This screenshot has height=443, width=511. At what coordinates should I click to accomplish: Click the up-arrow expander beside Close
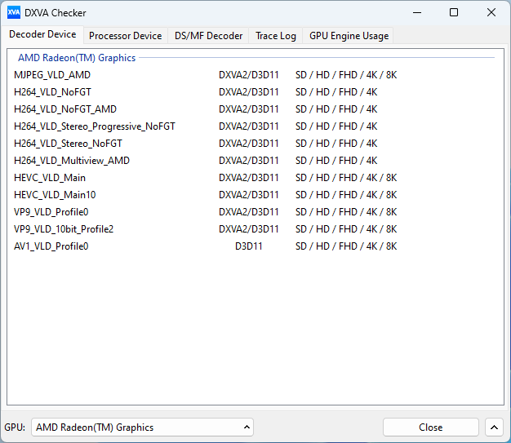(x=494, y=427)
